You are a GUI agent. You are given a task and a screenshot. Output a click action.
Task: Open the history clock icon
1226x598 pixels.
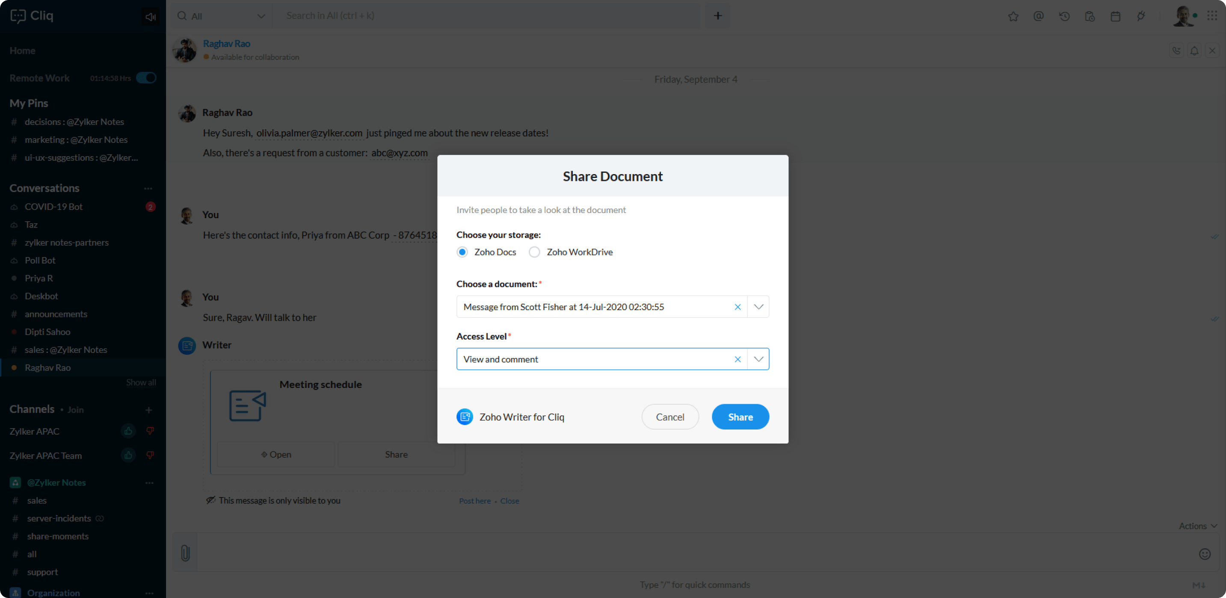(x=1064, y=16)
